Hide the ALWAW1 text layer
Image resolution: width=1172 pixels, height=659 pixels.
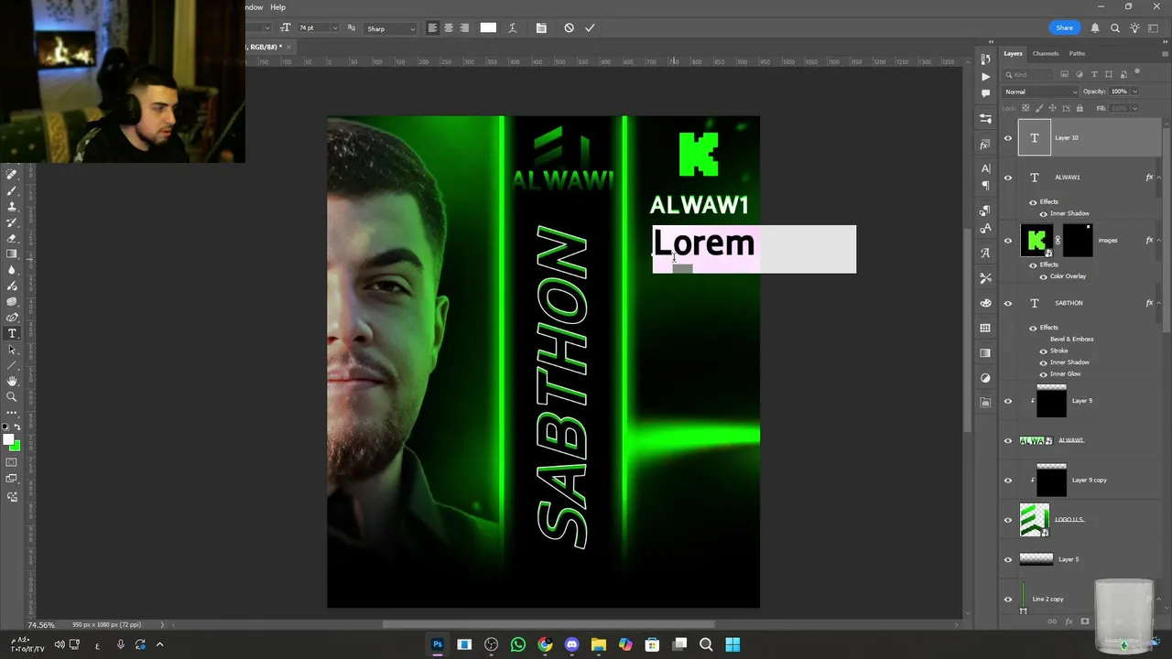(1008, 178)
